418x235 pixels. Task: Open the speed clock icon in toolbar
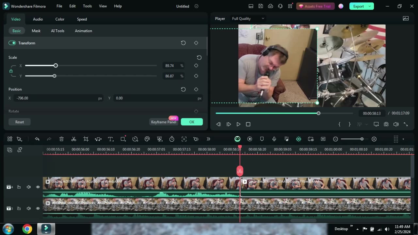tap(135, 139)
